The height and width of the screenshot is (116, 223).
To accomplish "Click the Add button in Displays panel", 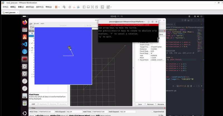I will click(x=33, y=104).
